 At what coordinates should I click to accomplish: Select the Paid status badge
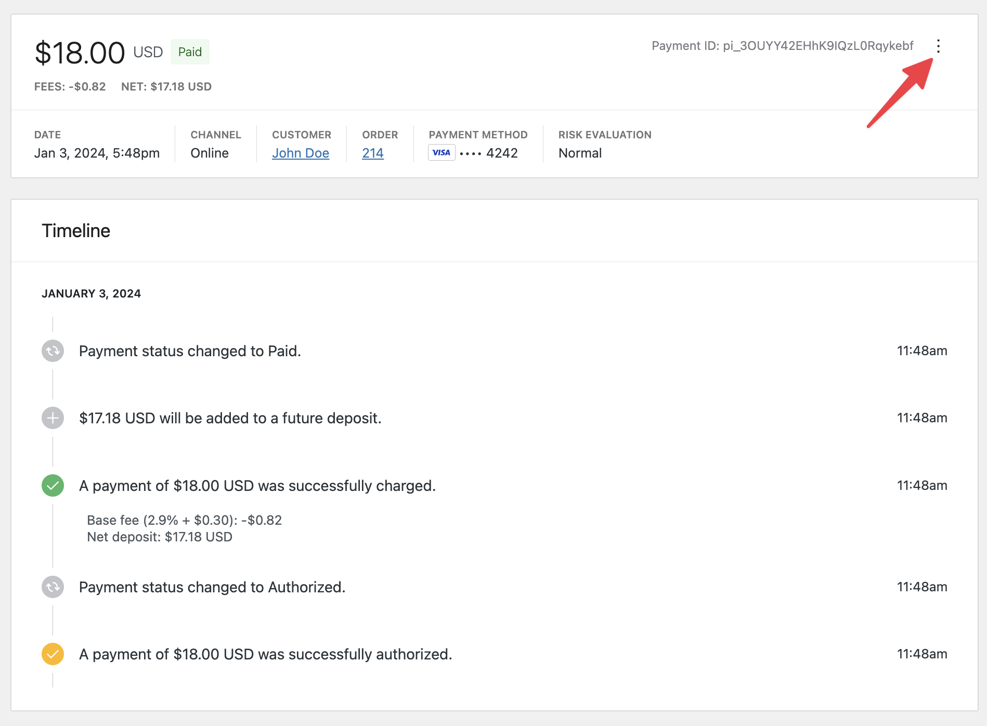[x=190, y=51]
